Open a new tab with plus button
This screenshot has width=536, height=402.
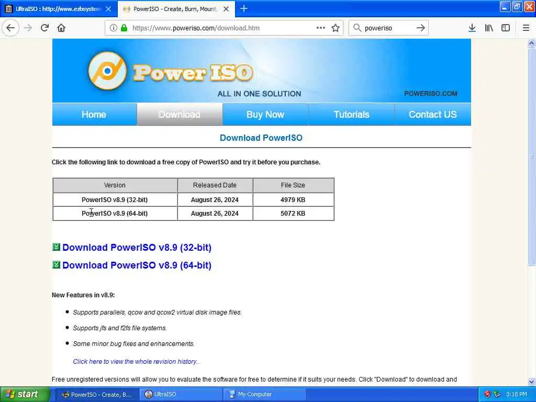pyautogui.click(x=244, y=8)
